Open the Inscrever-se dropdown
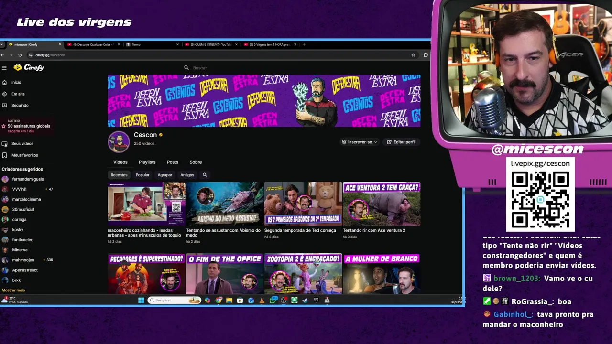The width and height of the screenshot is (612, 344). [x=360, y=142]
